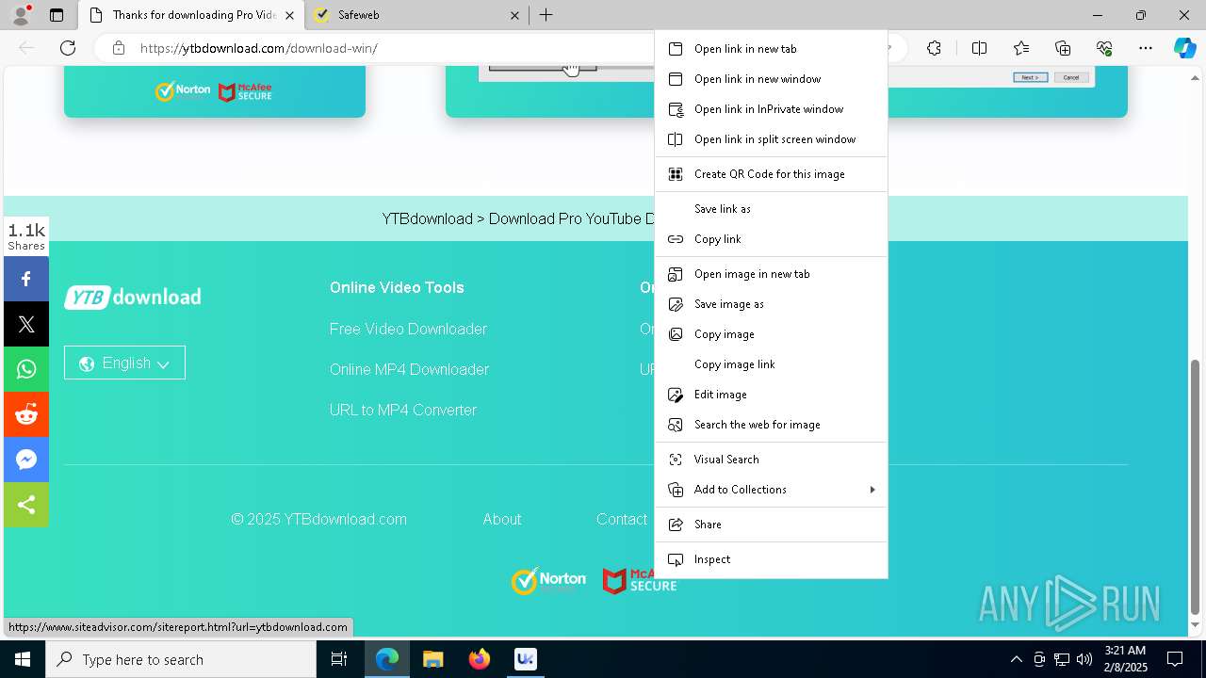
Task: Switch to the Safeweb tab
Action: pyautogui.click(x=416, y=15)
